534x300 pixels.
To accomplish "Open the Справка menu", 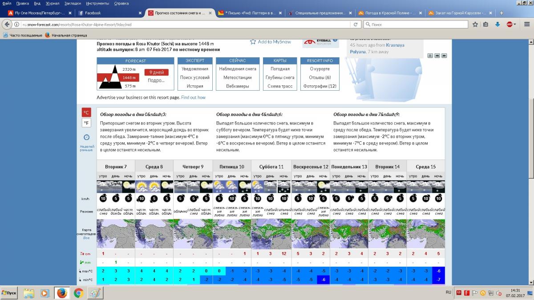I will coord(121,3).
